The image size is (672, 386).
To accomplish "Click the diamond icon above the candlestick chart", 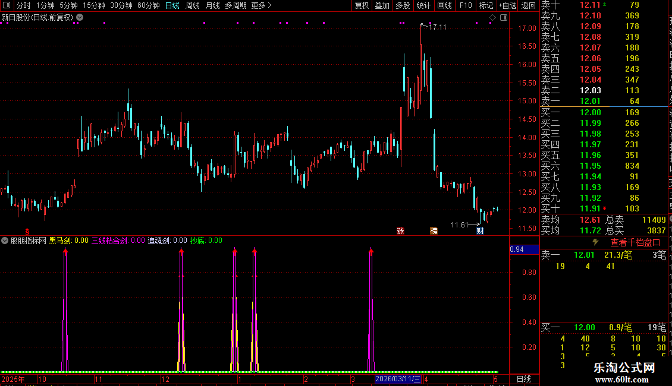I will click(x=492, y=18).
